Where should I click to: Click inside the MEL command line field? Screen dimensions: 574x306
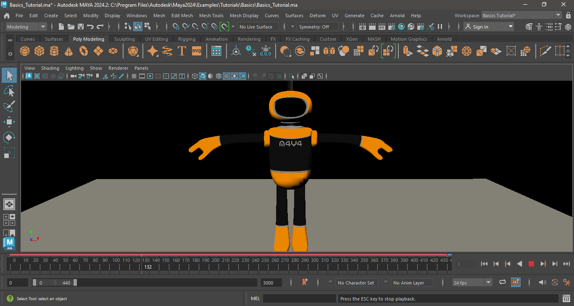(x=299, y=298)
